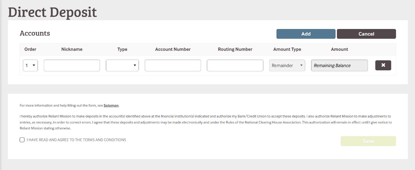The image size is (415, 170).
Task: Open the Remainder amount type dropdown
Action: [x=287, y=65]
